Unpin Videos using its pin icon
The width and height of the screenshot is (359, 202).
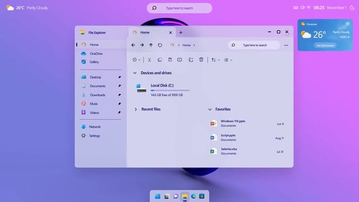pos(119,112)
